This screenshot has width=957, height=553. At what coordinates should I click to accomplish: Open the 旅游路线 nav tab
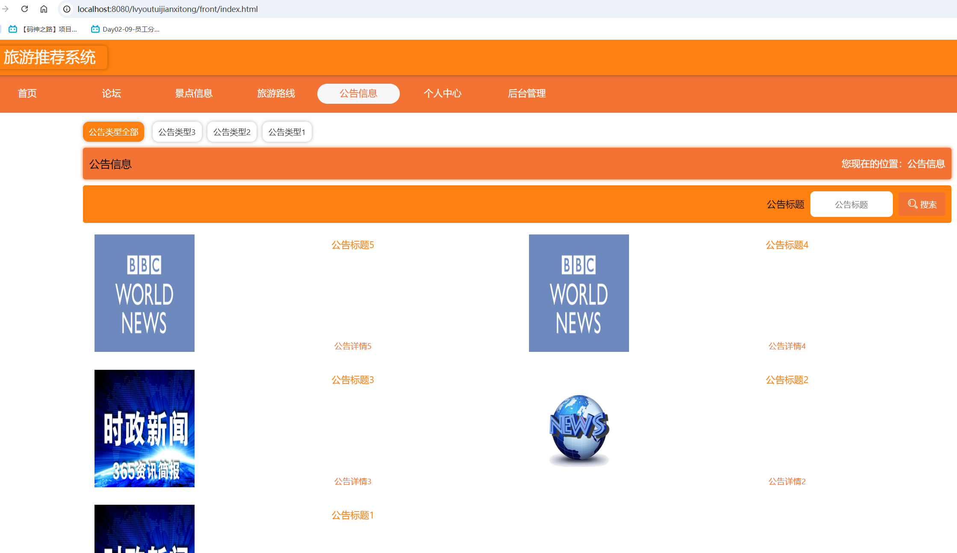point(276,94)
